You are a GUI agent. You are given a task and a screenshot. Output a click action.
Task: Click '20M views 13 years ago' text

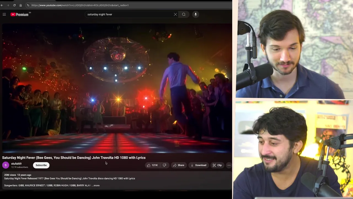[18, 175]
